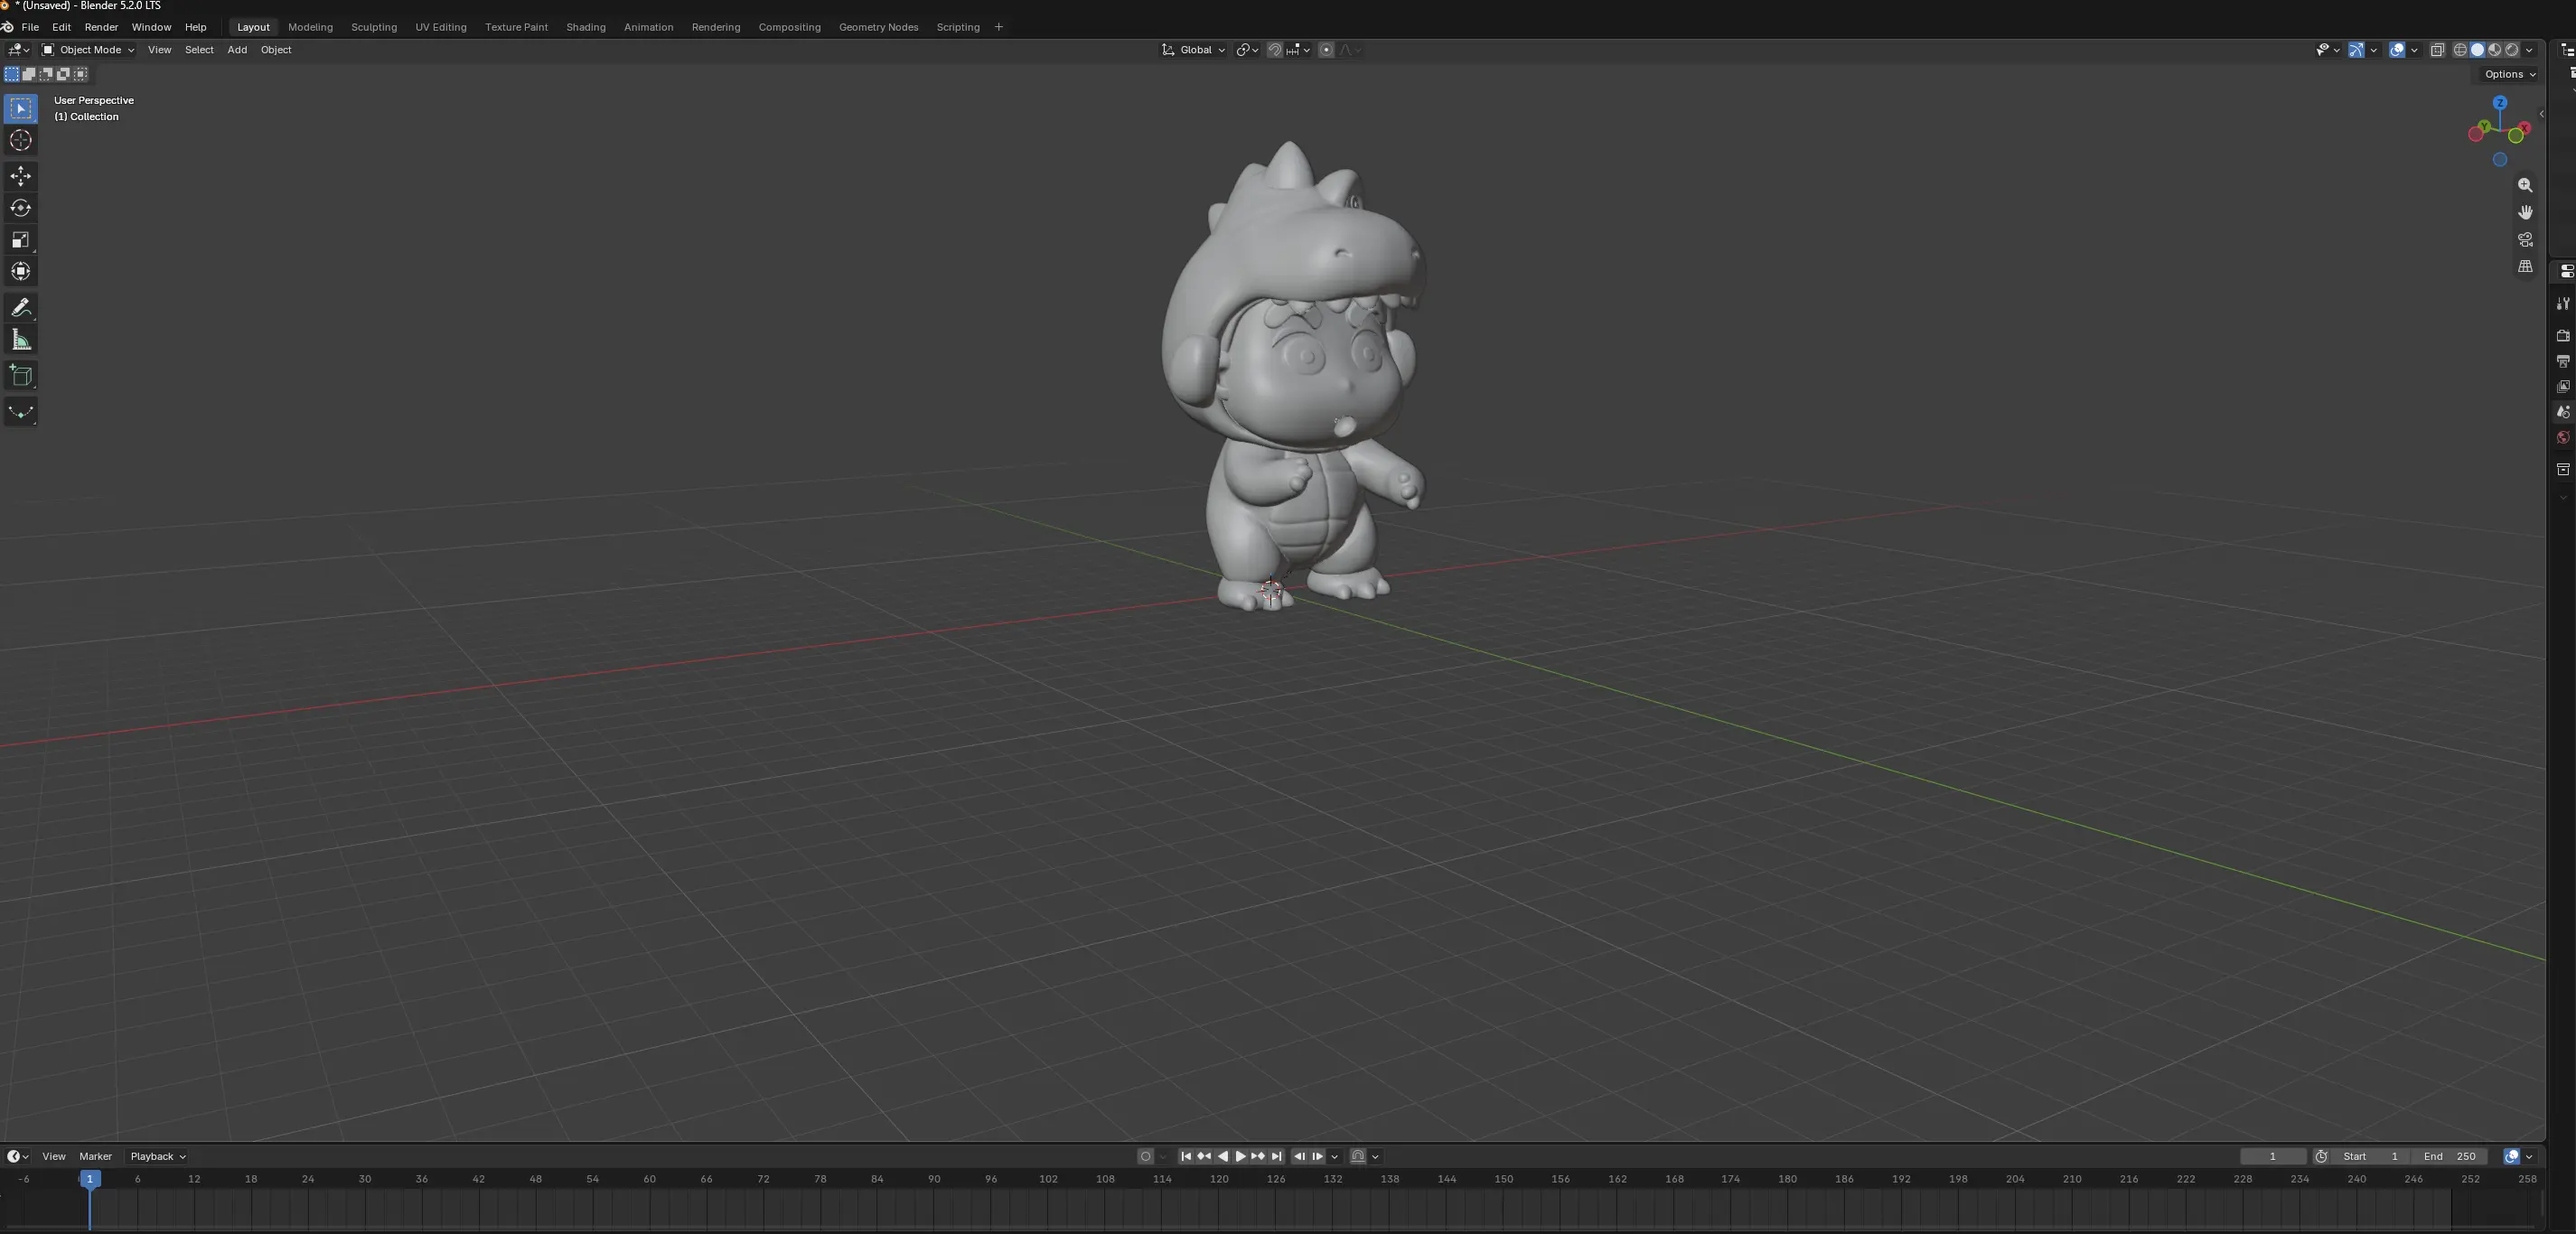The height and width of the screenshot is (1234, 2576).
Task: Open the Collection properties box icon
Action: (2562, 470)
